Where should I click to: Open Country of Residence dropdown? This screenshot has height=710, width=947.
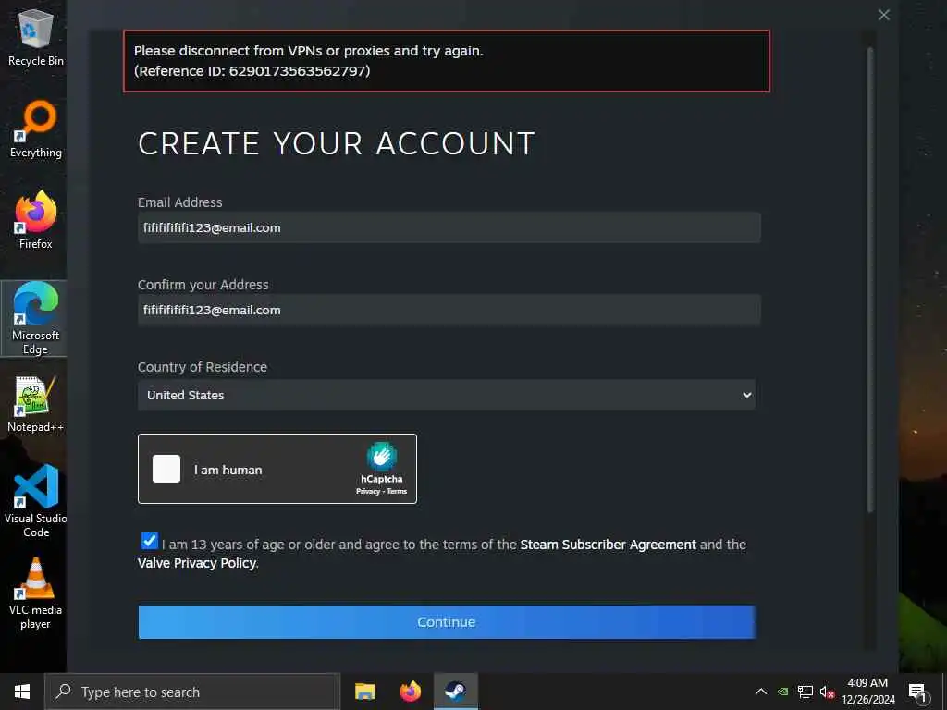pyautogui.click(x=447, y=395)
